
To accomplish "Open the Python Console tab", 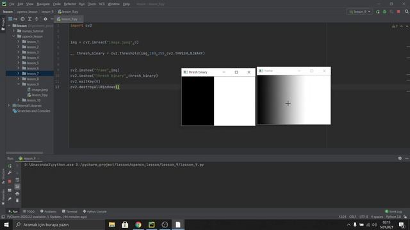I will [x=95, y=211].
